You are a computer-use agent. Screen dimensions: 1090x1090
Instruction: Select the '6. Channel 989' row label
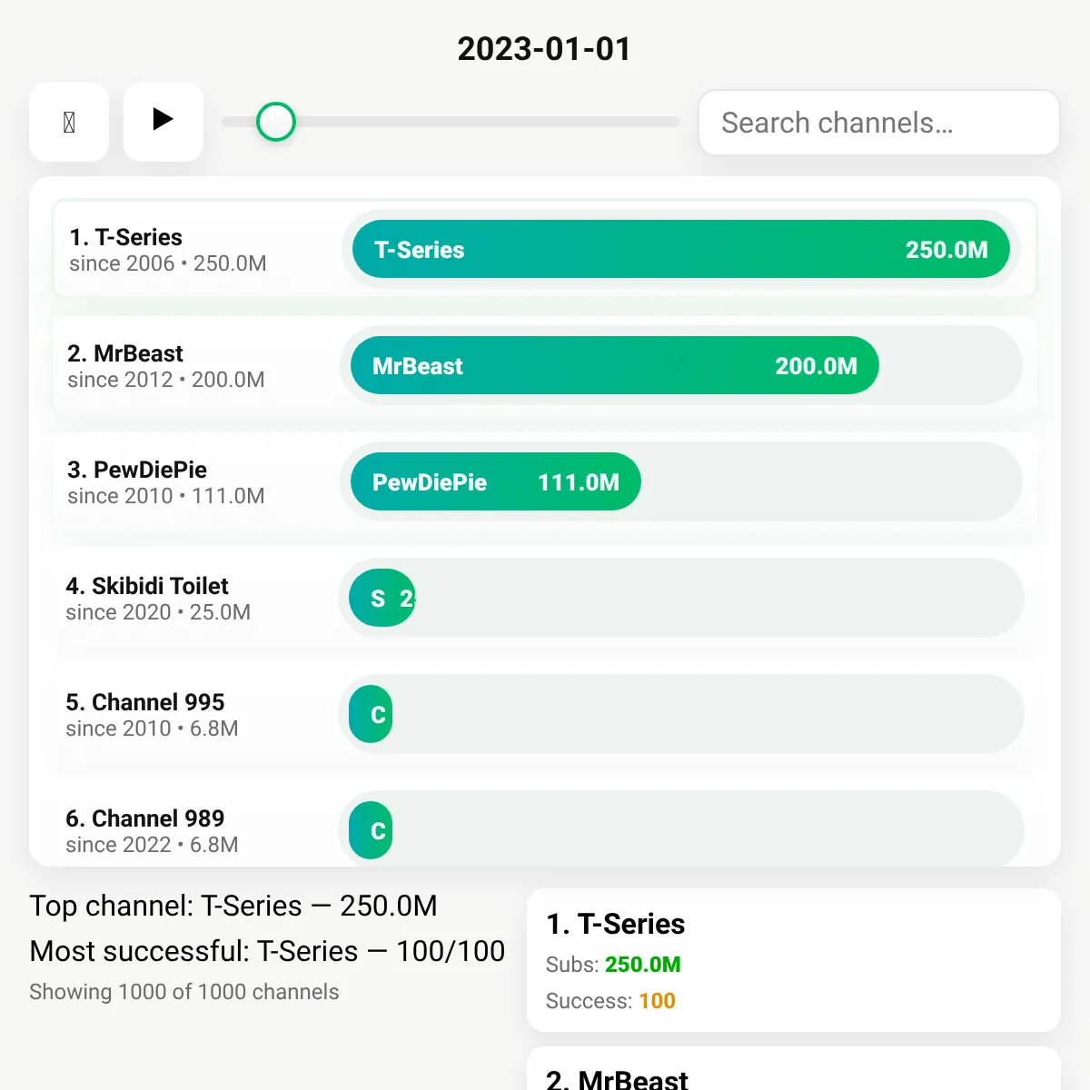(x=145, y=818)
